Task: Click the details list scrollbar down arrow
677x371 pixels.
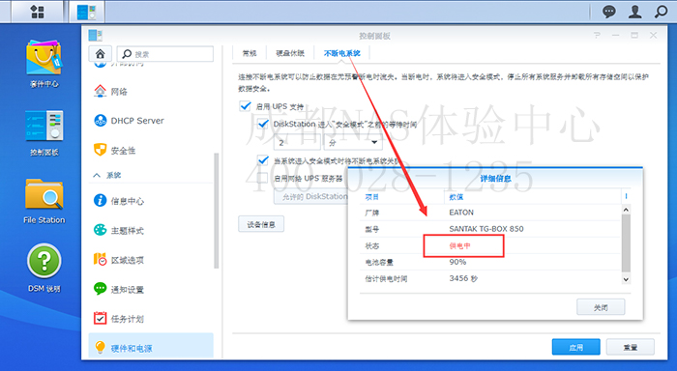Action: [x=626, y=279]
